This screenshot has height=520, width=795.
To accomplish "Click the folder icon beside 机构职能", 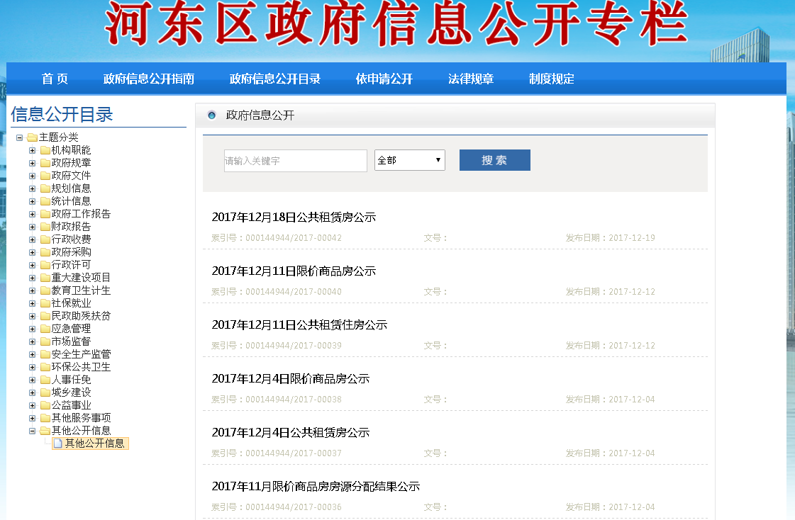I will [45, 150].
